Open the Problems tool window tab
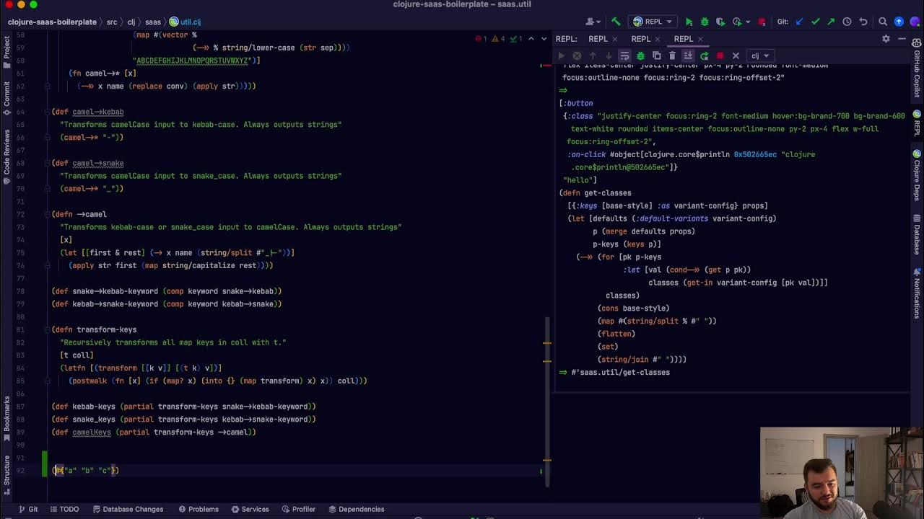This screenshot has width=924, height=519. [x=198, y=509]
